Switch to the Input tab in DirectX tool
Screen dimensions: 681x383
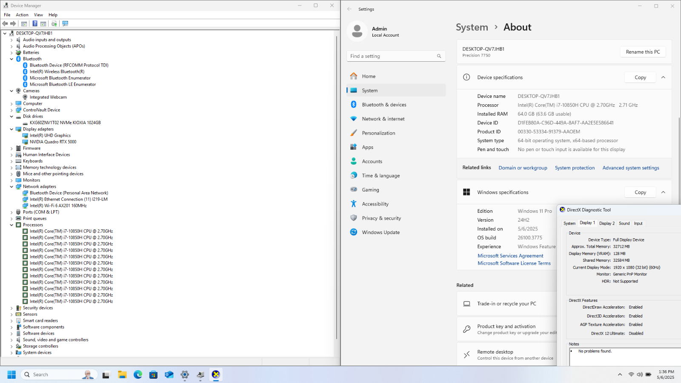point(638,223)
